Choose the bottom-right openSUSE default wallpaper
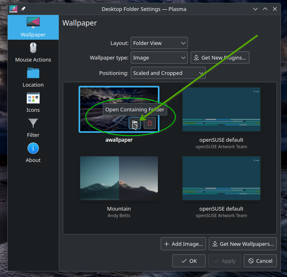The width and height of the screenshot is (287, 277). pyautogui.click(x=221, y=179)
